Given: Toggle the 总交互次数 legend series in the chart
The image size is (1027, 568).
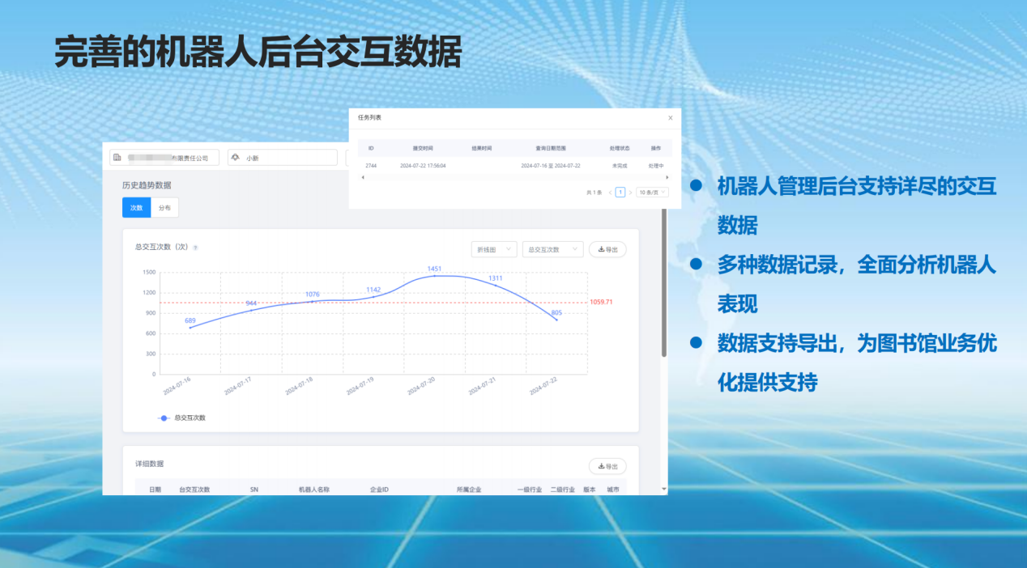Looking at the screenshot, I should coord(182,418).
